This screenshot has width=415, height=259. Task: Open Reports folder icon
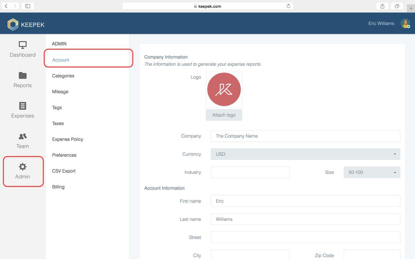point(22,75)
